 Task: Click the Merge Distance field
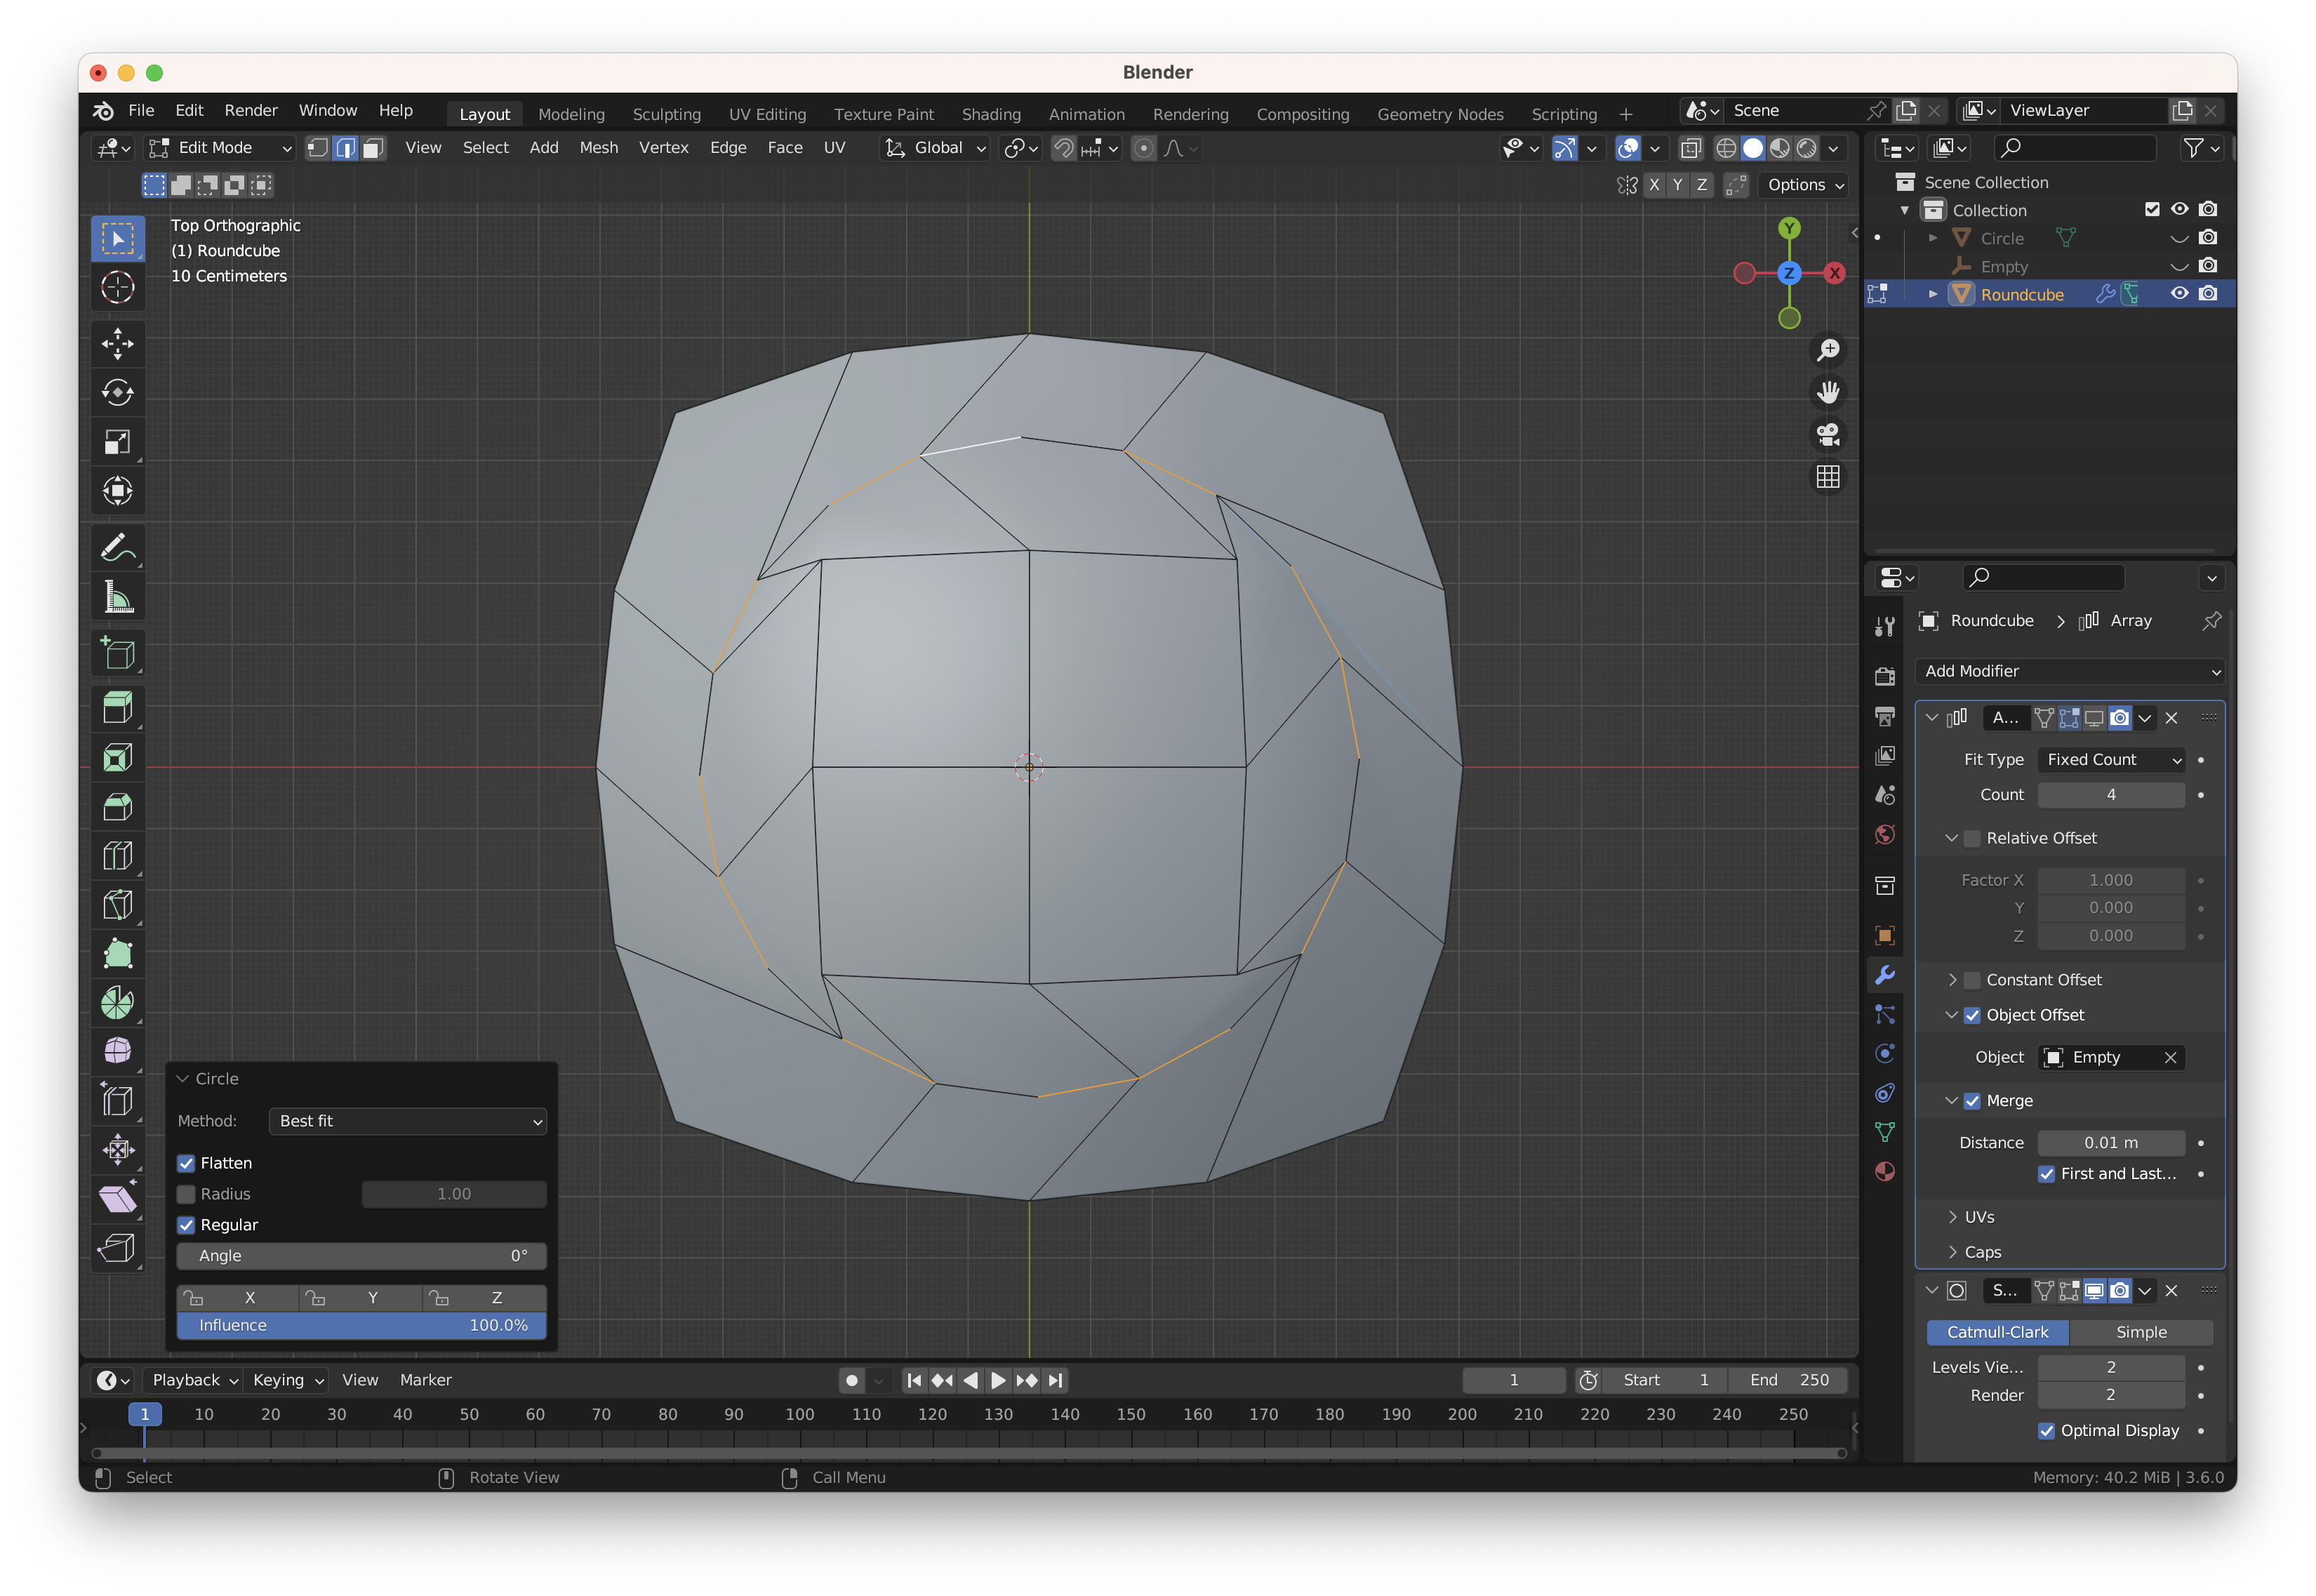[x=2111, y=1143]
